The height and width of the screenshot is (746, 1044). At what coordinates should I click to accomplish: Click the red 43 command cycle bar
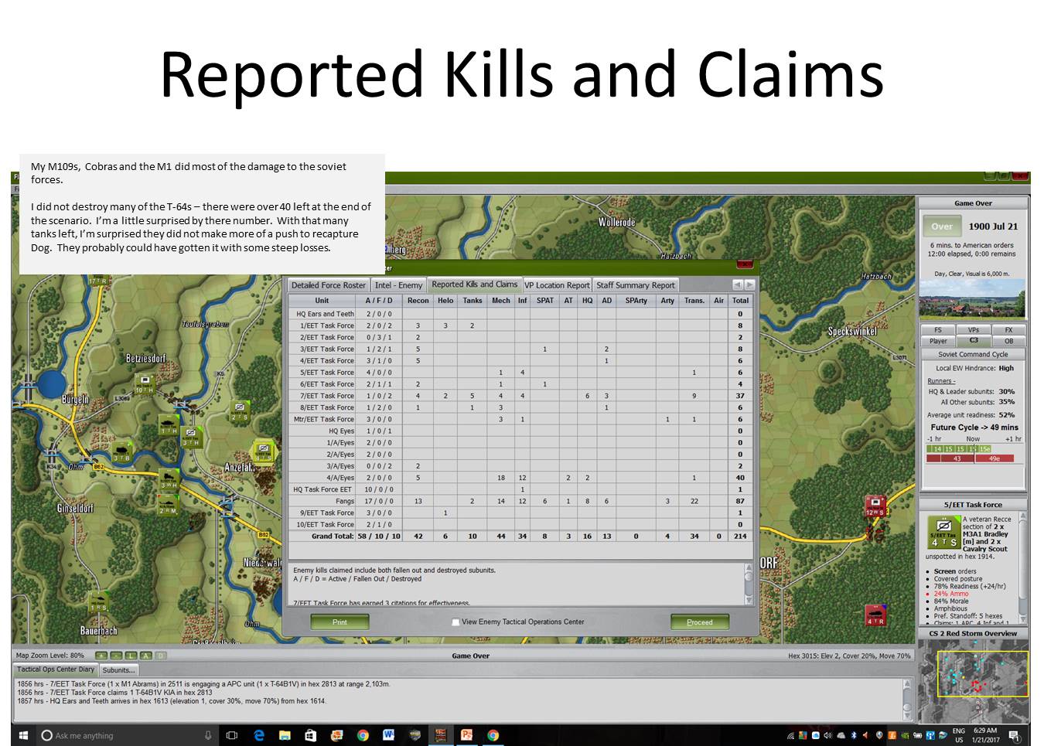coord(957,458)
